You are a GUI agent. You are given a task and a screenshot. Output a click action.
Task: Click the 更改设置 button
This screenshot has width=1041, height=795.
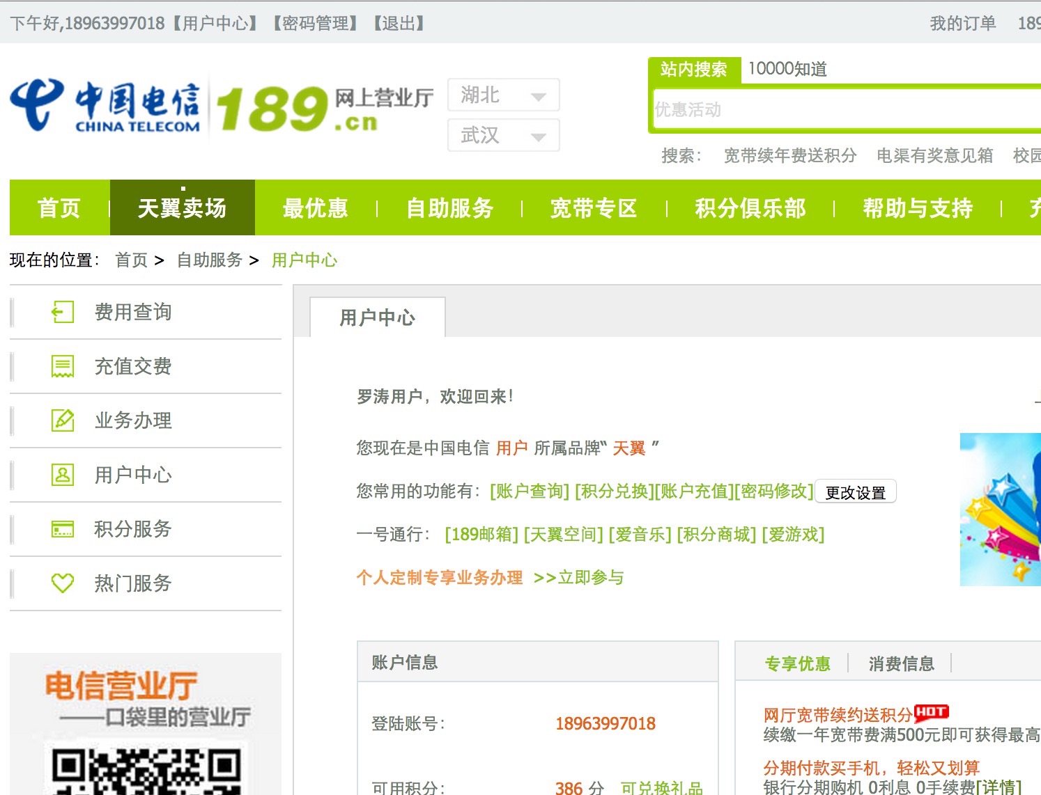[856, 491]
